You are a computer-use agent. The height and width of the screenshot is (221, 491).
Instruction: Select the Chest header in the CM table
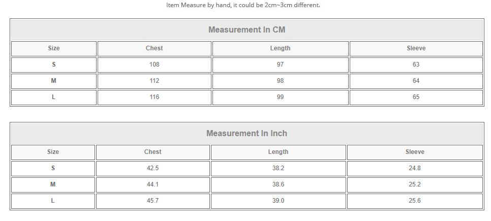tap(154, 48)
